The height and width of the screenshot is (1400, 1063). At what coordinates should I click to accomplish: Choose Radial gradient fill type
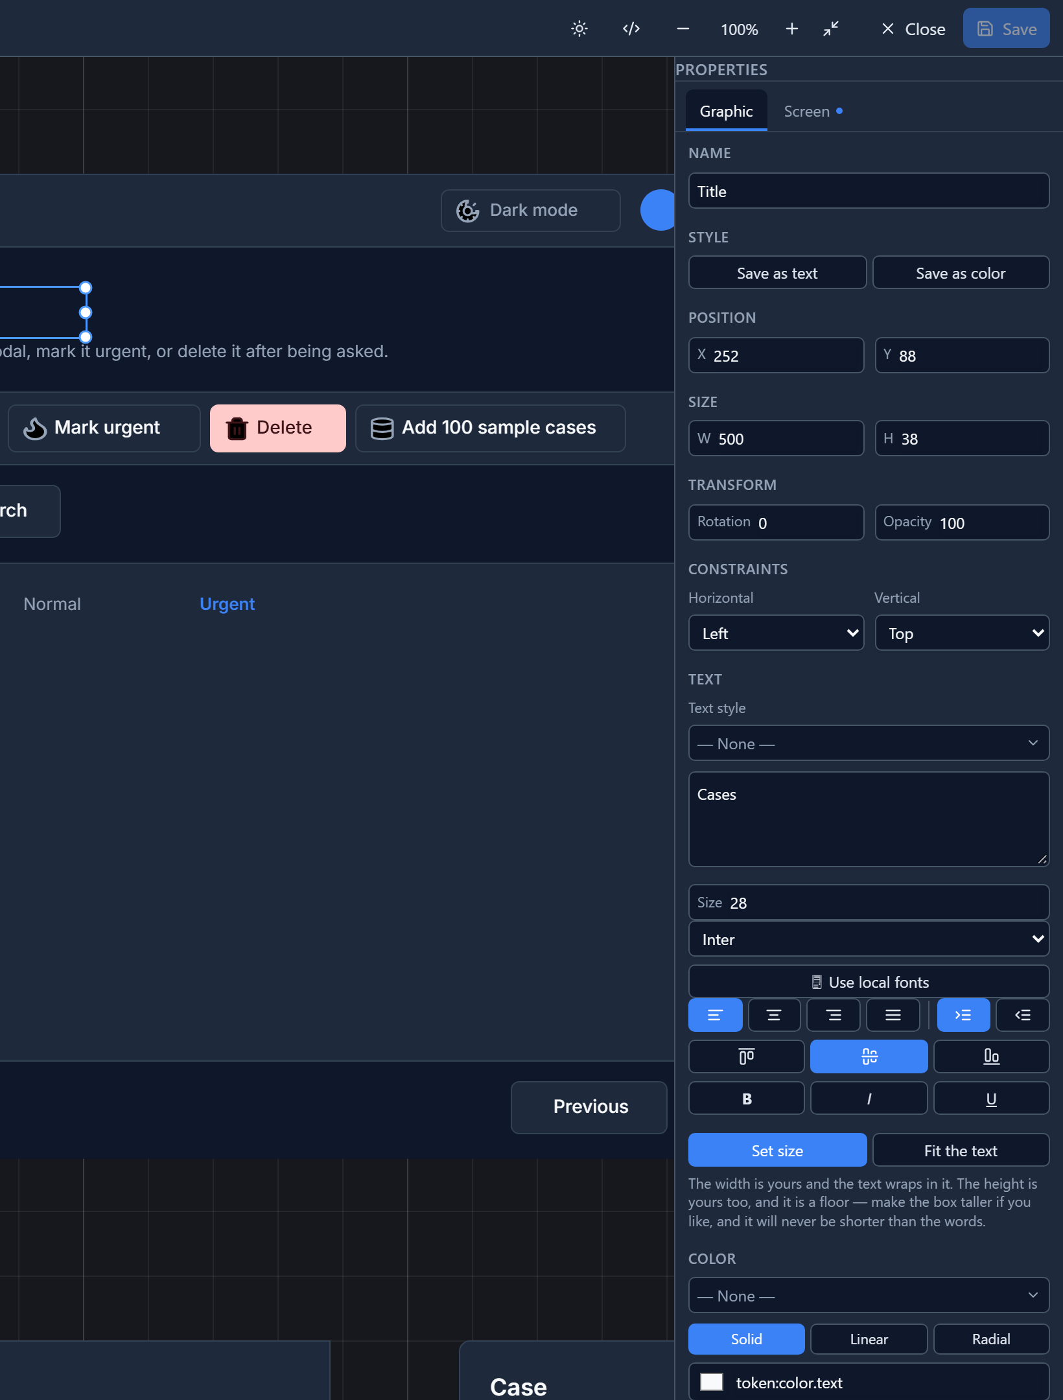point(992,1339)
